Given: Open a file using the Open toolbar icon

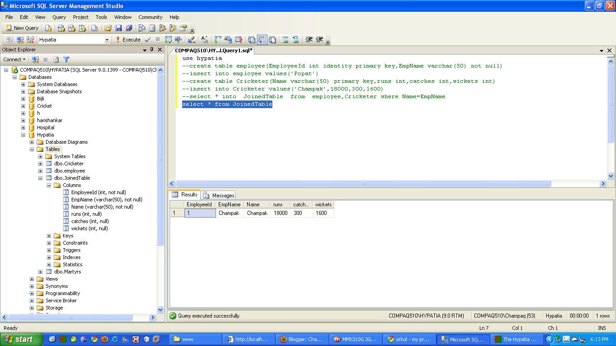Looking at the screenshot, I should point(108,28).
